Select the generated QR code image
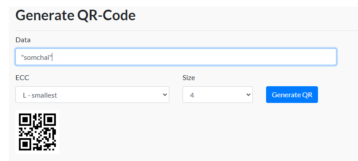358x161 pixels. [x=37, y=132]
